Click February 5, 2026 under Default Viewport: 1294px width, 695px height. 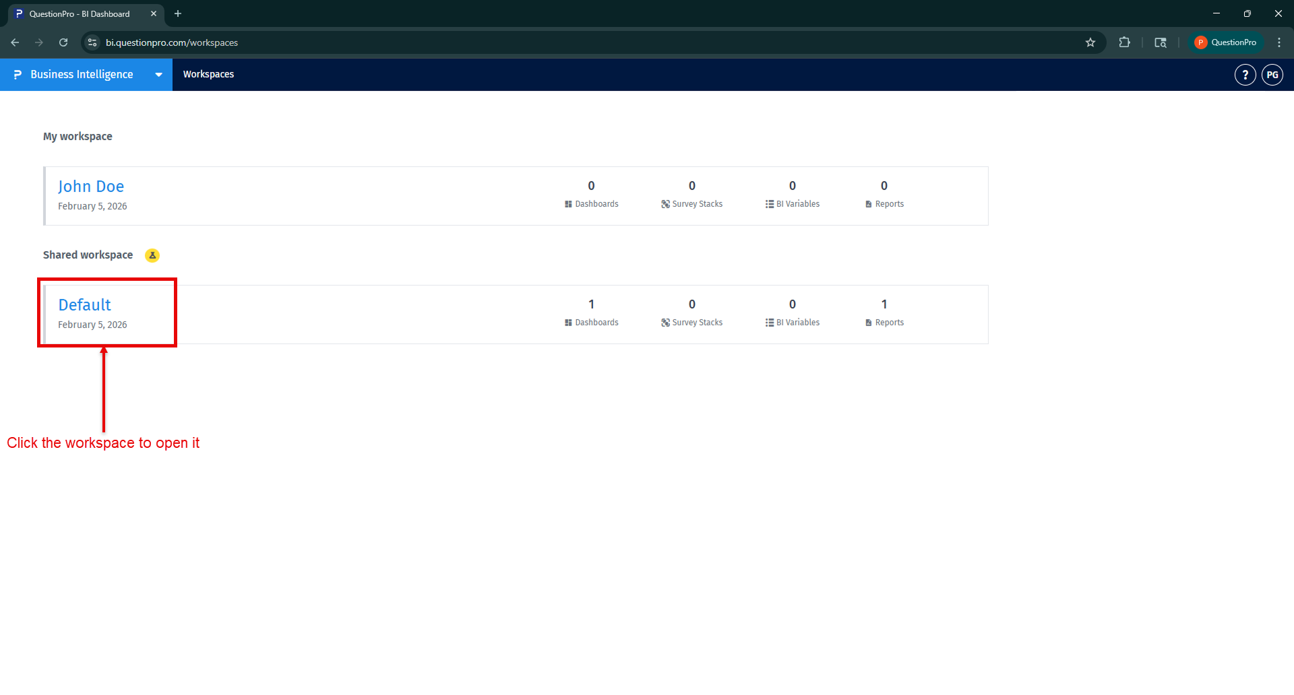92,325
